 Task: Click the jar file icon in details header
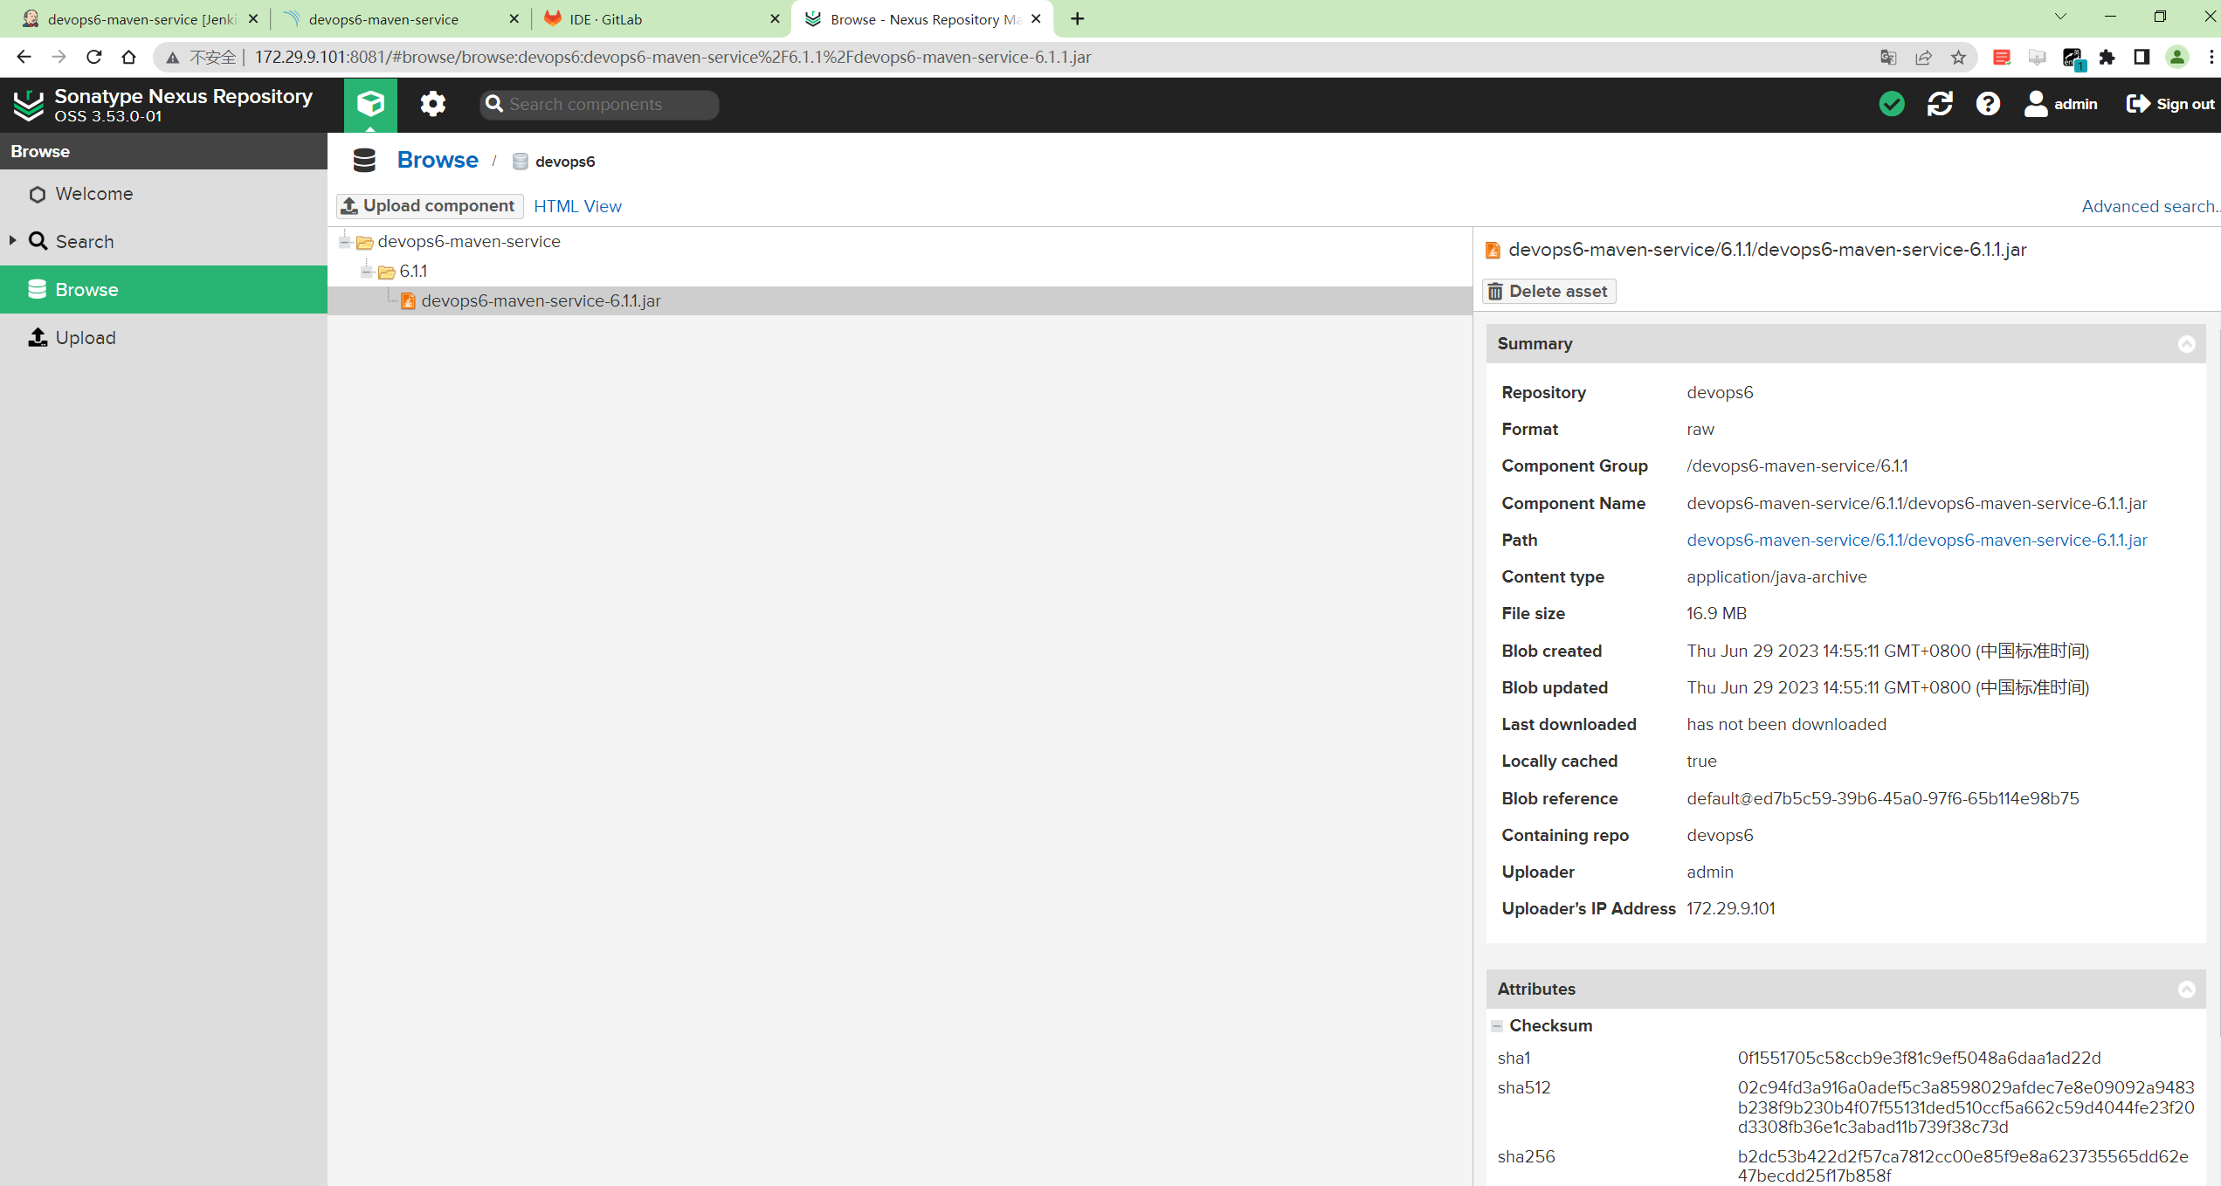1493,250
